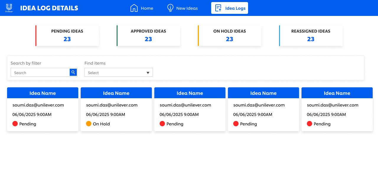
Task: Switch to the New Ideas tab
Action: point(187,8)
